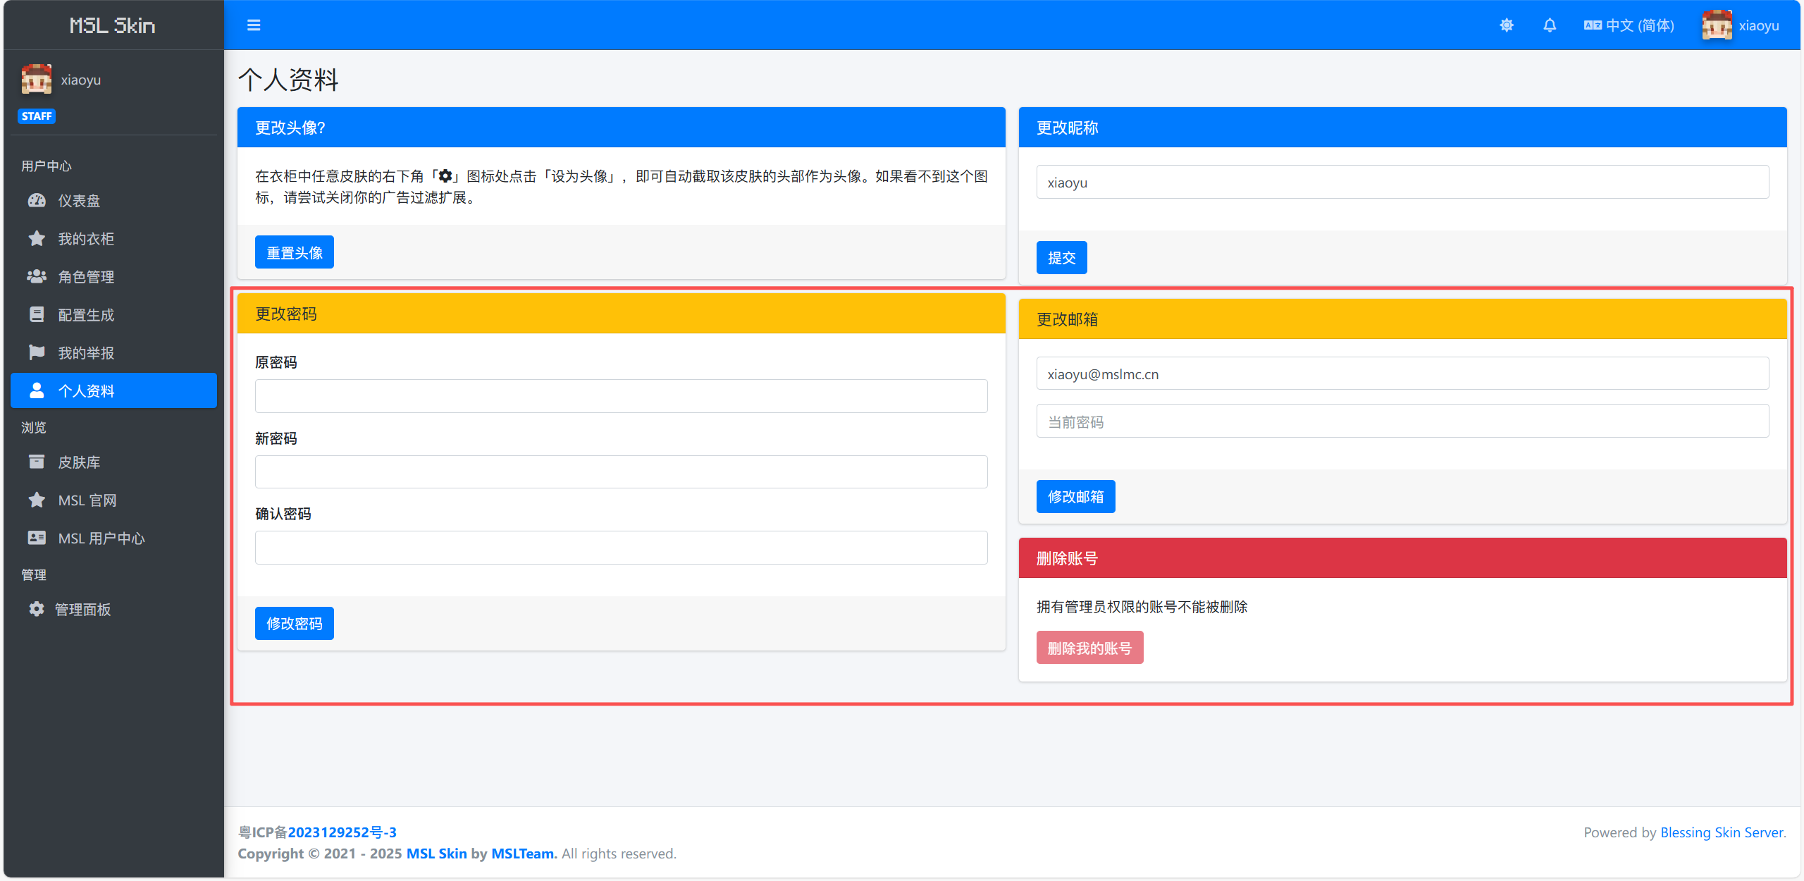The image size is (1804, 881).
Task: Toggle the sidebar hamburger menu icon
Action: tap(254, 25)
